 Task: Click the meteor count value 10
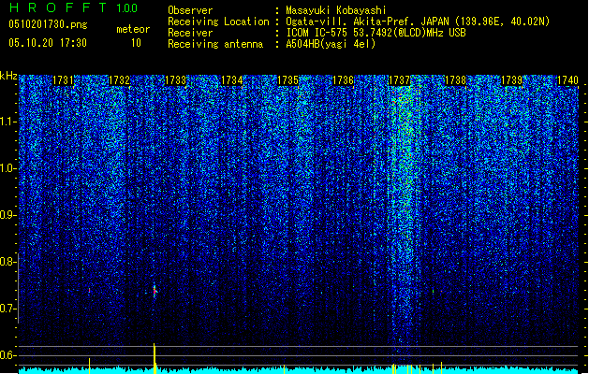(x=136, y=43)
